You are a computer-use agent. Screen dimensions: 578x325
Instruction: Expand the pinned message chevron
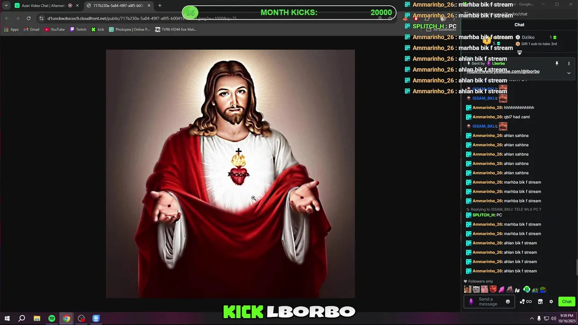[569, 73]
